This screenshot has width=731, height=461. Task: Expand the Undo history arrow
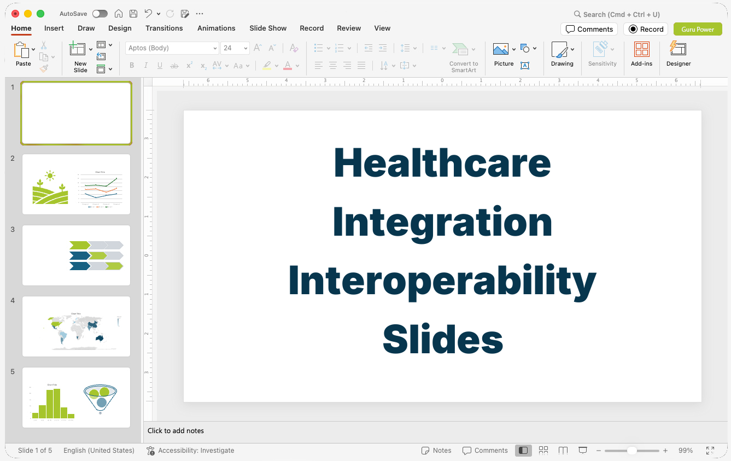(x=159, y=14)
